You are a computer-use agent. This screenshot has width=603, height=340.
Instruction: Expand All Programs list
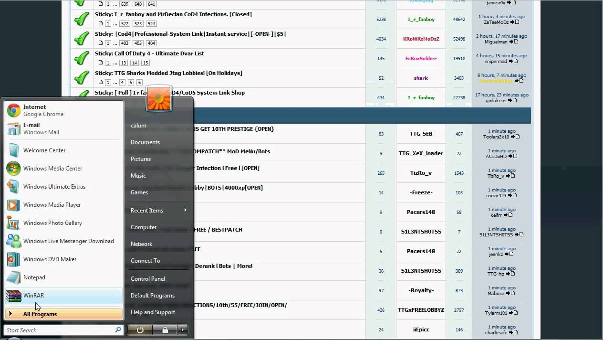pyautogui.click(x=64, y=314)
